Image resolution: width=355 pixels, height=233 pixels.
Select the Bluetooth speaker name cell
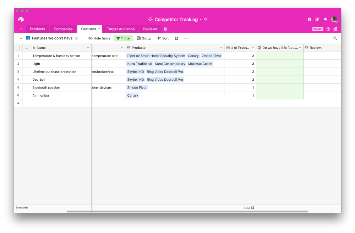click(x=57, y=88)
